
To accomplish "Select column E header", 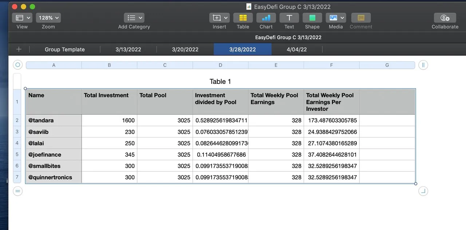I will (x=276, y=65).
